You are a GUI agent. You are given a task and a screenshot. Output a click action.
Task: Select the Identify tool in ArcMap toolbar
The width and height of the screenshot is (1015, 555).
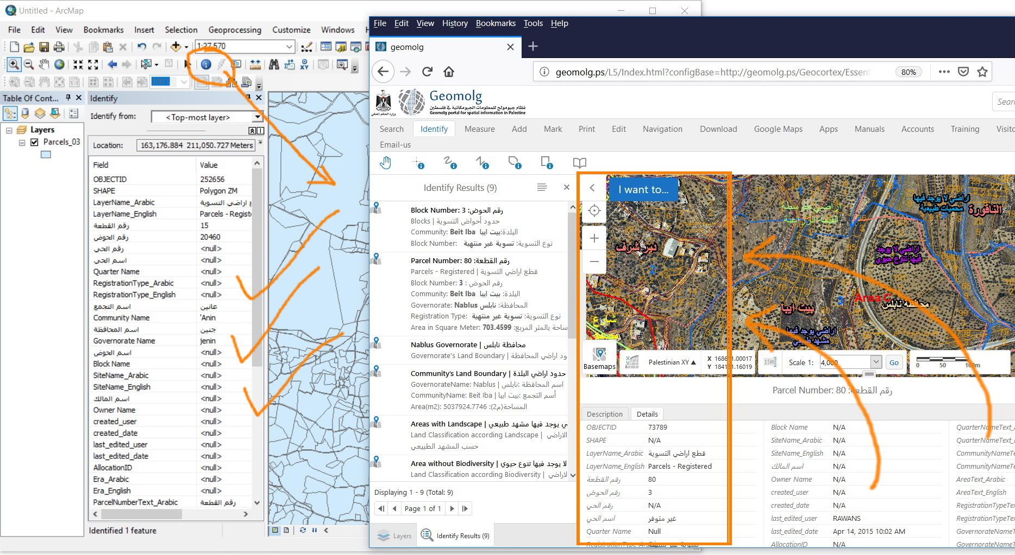coord(206,65)
